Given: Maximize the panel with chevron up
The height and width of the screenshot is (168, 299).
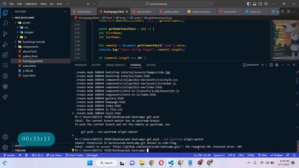Looking at the screenshot, I should (x=288, y=65).
